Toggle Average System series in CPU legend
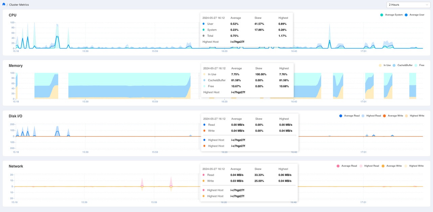Image resolution: width=433 pixels, height=212 pixels. 382,15
